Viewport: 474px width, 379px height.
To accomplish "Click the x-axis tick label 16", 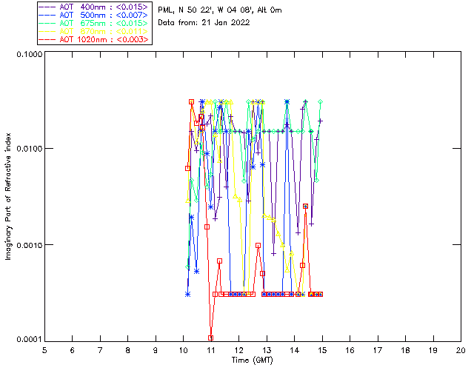I will tap(350, 350).
